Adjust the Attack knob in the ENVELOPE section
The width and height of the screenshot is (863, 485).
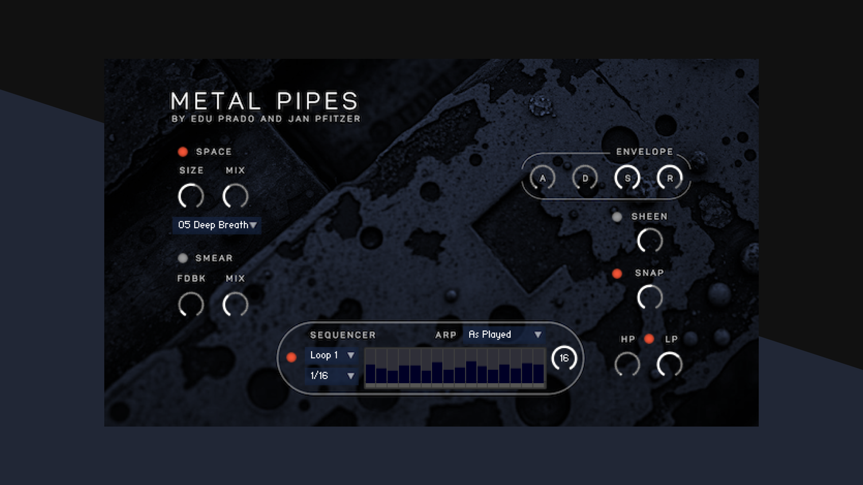click(x=542, y=179)
